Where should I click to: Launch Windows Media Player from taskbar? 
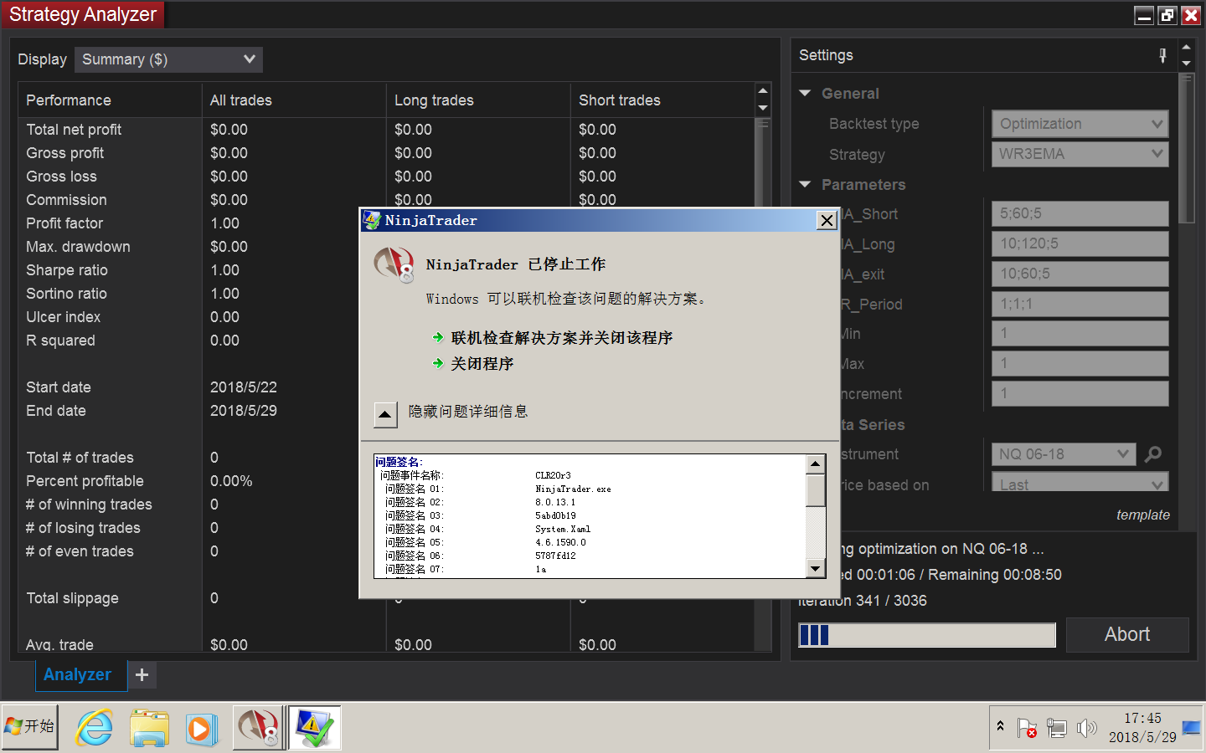(201, 728)
